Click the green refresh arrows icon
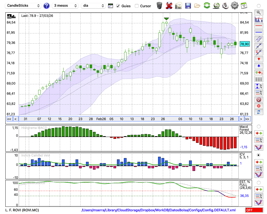 (x=207, y=5)
